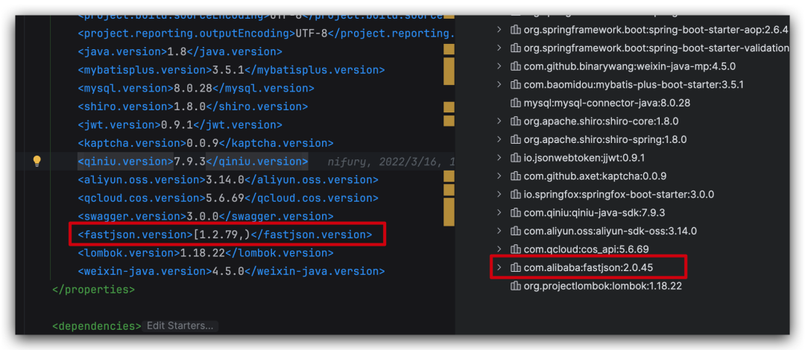The width and height of the screenshot is (805, 350).
Task: Click the jwt.version property line
Action: click(x=180, y=124)
